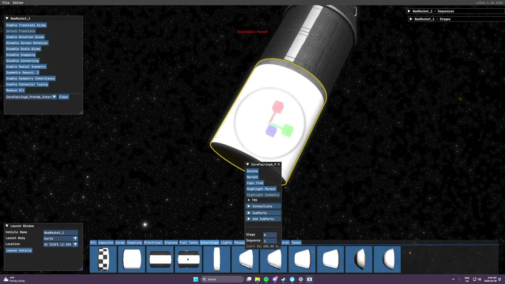Open the Windows Start menu
This screenshot has width=505, height=284.
(196, 279)
